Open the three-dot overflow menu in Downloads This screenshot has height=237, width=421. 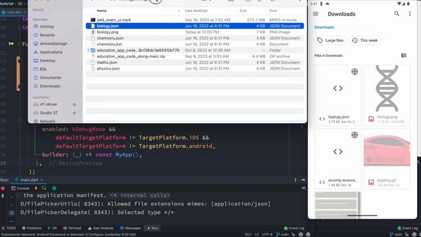pos(410,14)
